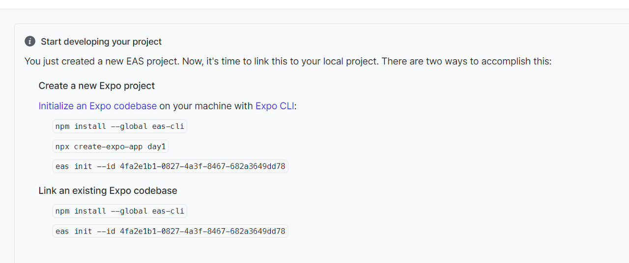Open the Expo CLI link
Viewport: 629px width, 263px height.
click(x=275, y=106)
